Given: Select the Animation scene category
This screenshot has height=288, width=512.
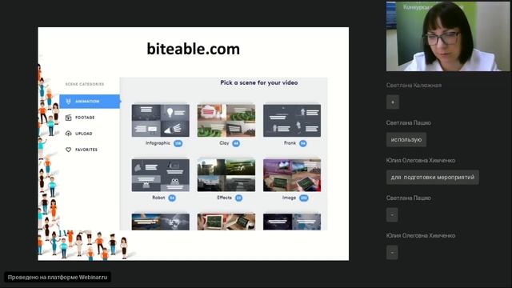Looking at the screenshot, I should tap(90, 102).
